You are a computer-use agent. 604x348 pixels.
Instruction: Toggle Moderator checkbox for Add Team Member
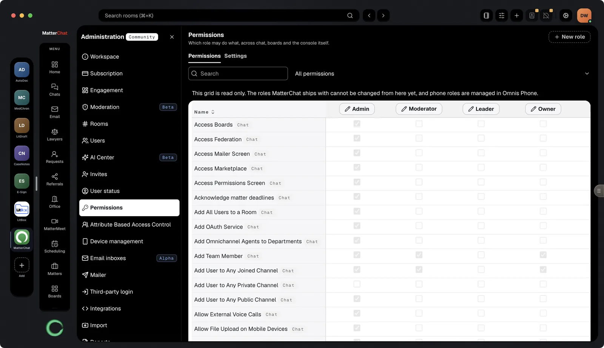(x=419, y=255)
